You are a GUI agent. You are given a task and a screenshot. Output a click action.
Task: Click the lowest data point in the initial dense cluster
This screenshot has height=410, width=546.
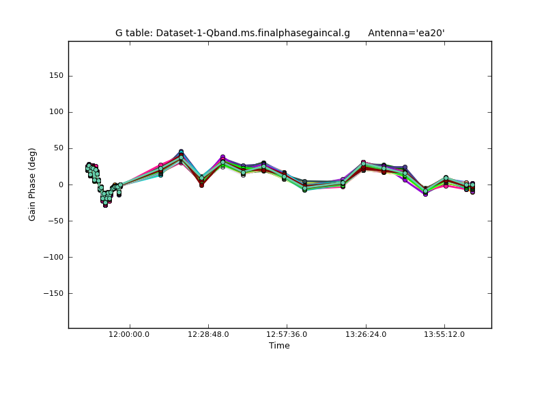tap(105, 204)
